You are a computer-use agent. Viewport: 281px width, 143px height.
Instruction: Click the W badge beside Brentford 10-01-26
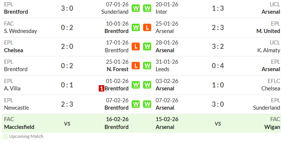coord(136,27)
